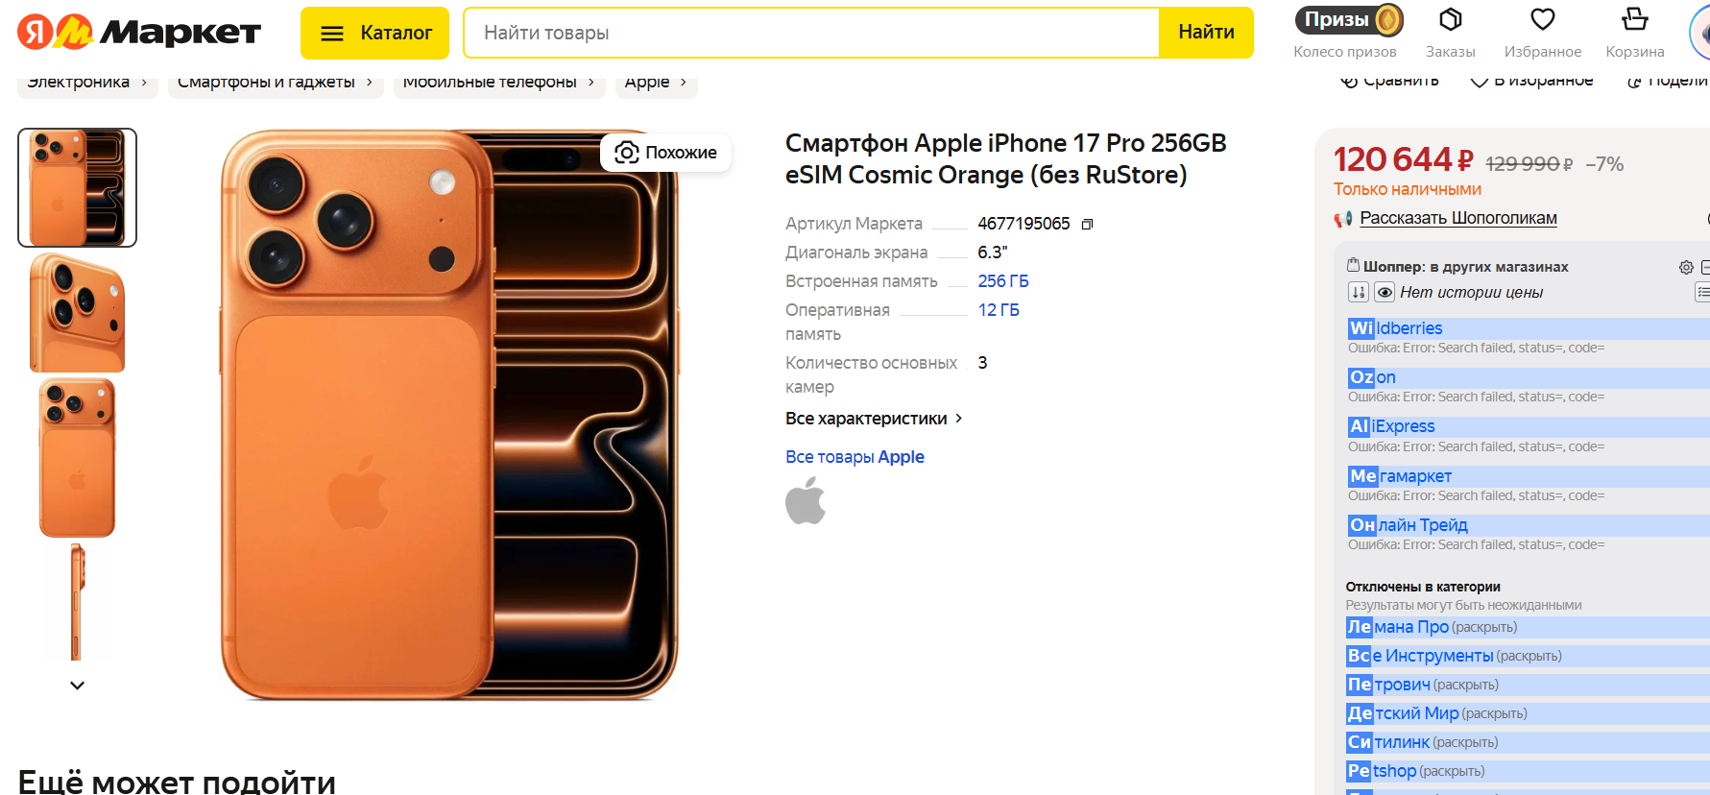Screen dimensions: 1710x795
Task: Click the Shopper sort order icon
Action: pos(1358,293)
